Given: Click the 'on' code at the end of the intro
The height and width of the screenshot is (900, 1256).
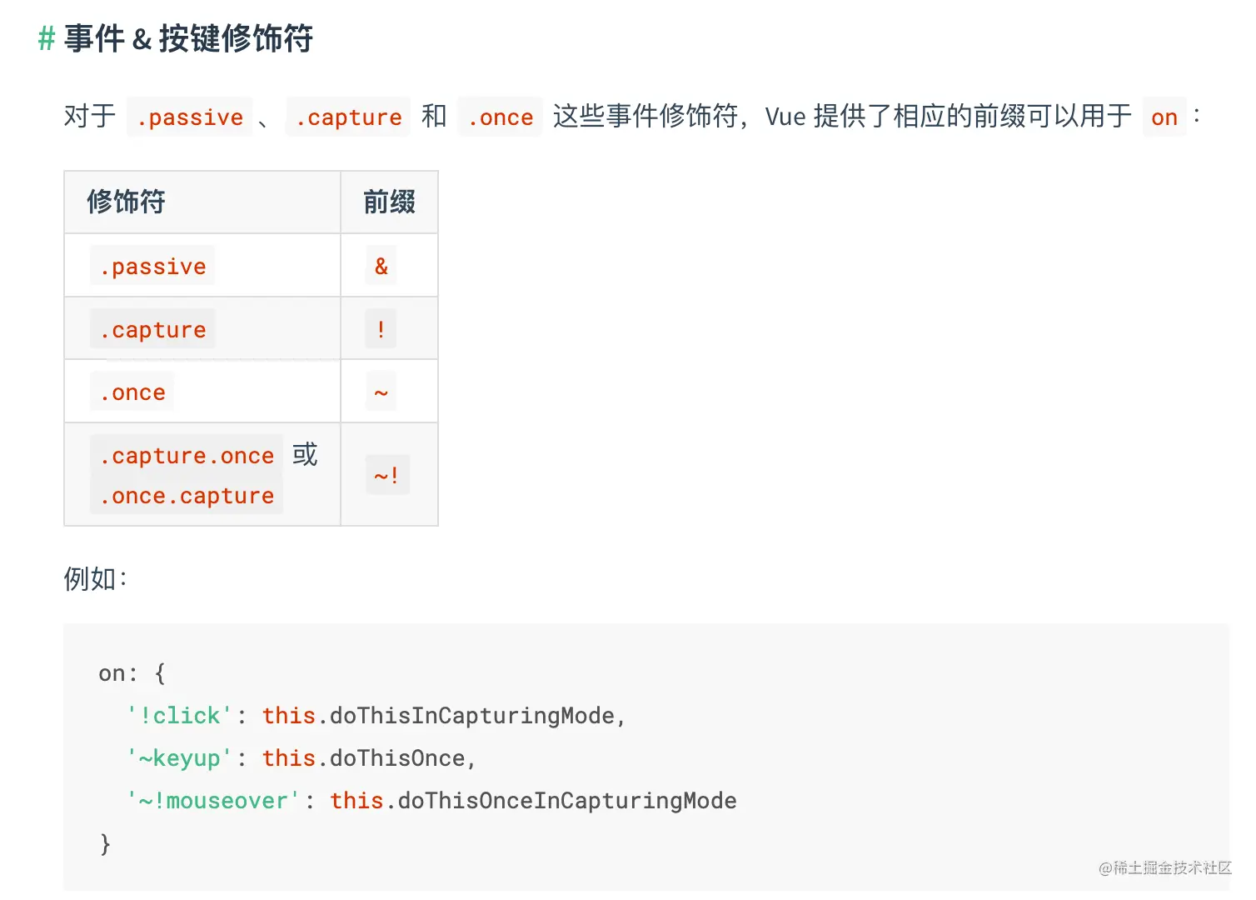Looking at the screenshot, I should (1164, 117).
